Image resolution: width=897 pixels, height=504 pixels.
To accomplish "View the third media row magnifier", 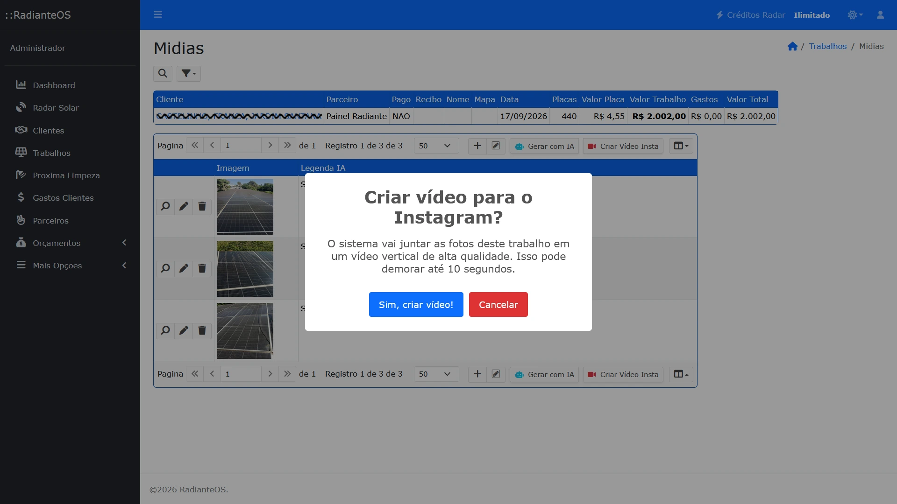I will pyautogui.click(x=165, y=330).
